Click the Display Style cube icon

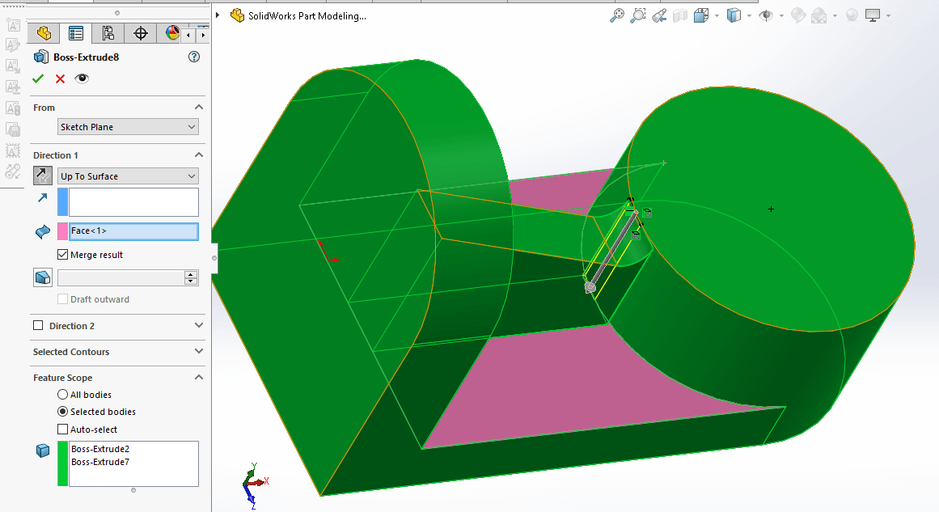tap(734, 15)
